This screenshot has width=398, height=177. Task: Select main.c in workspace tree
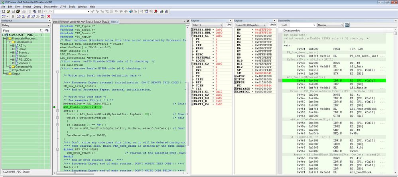coord(22,56)
